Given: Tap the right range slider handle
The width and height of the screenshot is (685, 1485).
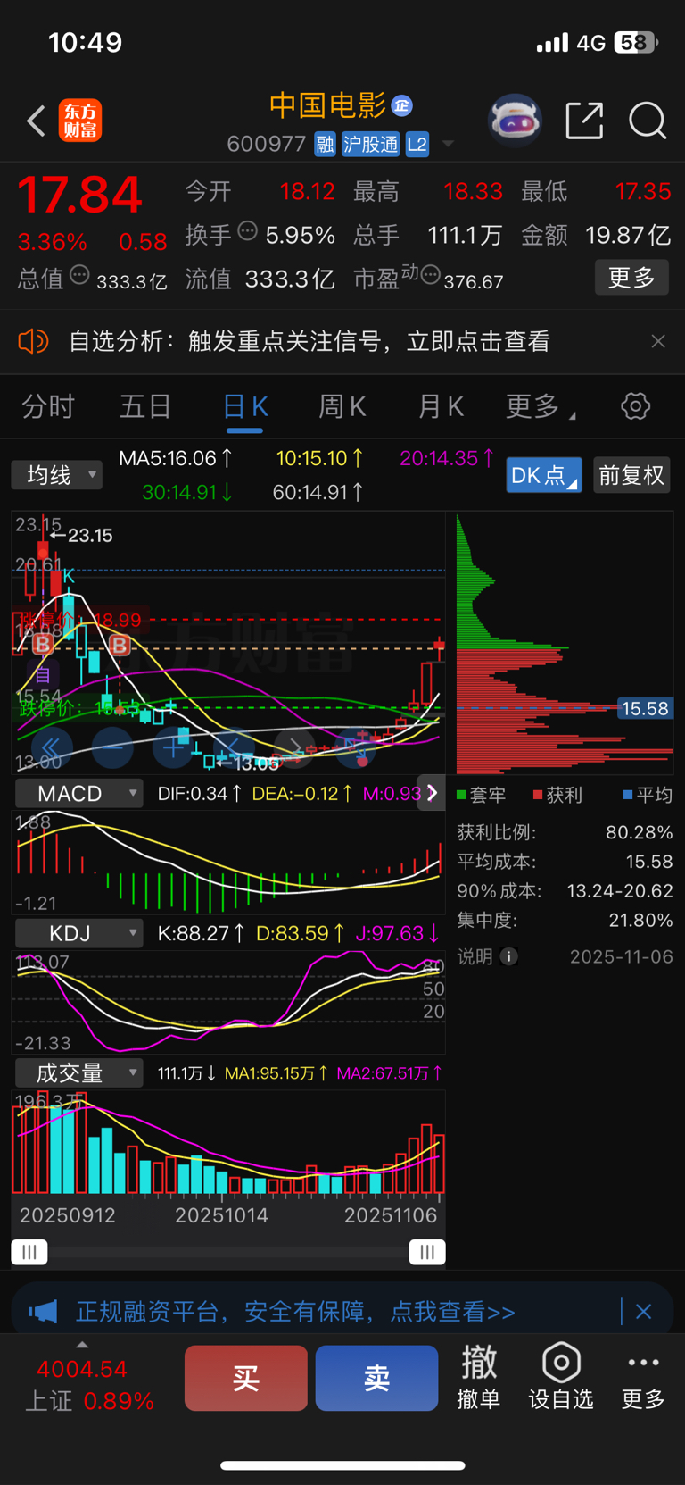Looking at the screenshot, I should (x=427, y=1252).
